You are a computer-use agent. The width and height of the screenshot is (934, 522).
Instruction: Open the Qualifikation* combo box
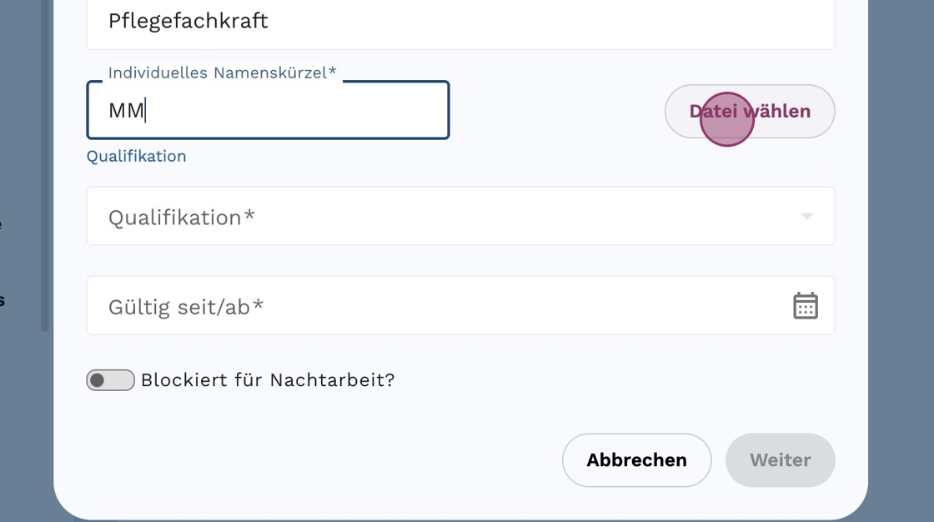[460, 217]
